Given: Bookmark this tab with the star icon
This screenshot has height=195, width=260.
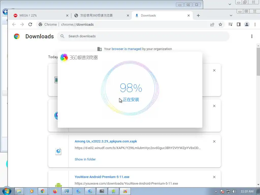Looking at the screenshot, I should [220, 25].
